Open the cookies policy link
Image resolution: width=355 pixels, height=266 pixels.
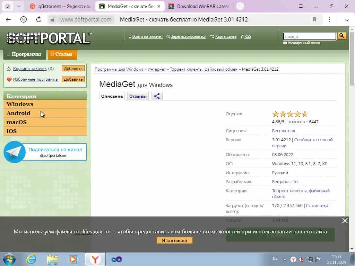point(83,232)
